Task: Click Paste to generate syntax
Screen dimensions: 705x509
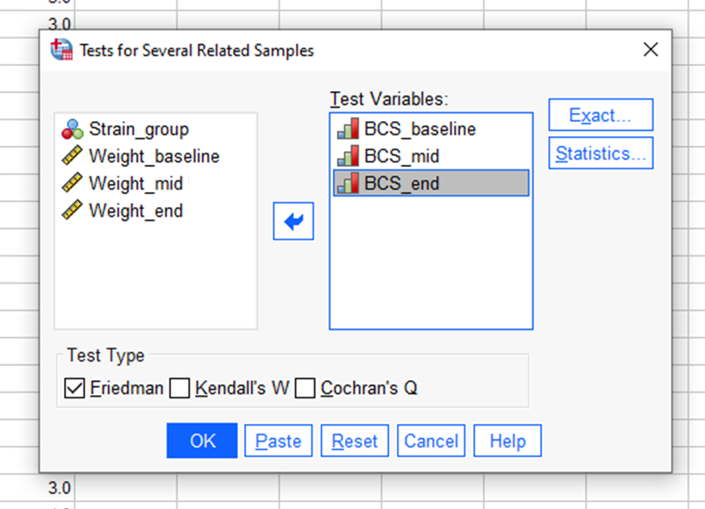Action: pos(277,441)
